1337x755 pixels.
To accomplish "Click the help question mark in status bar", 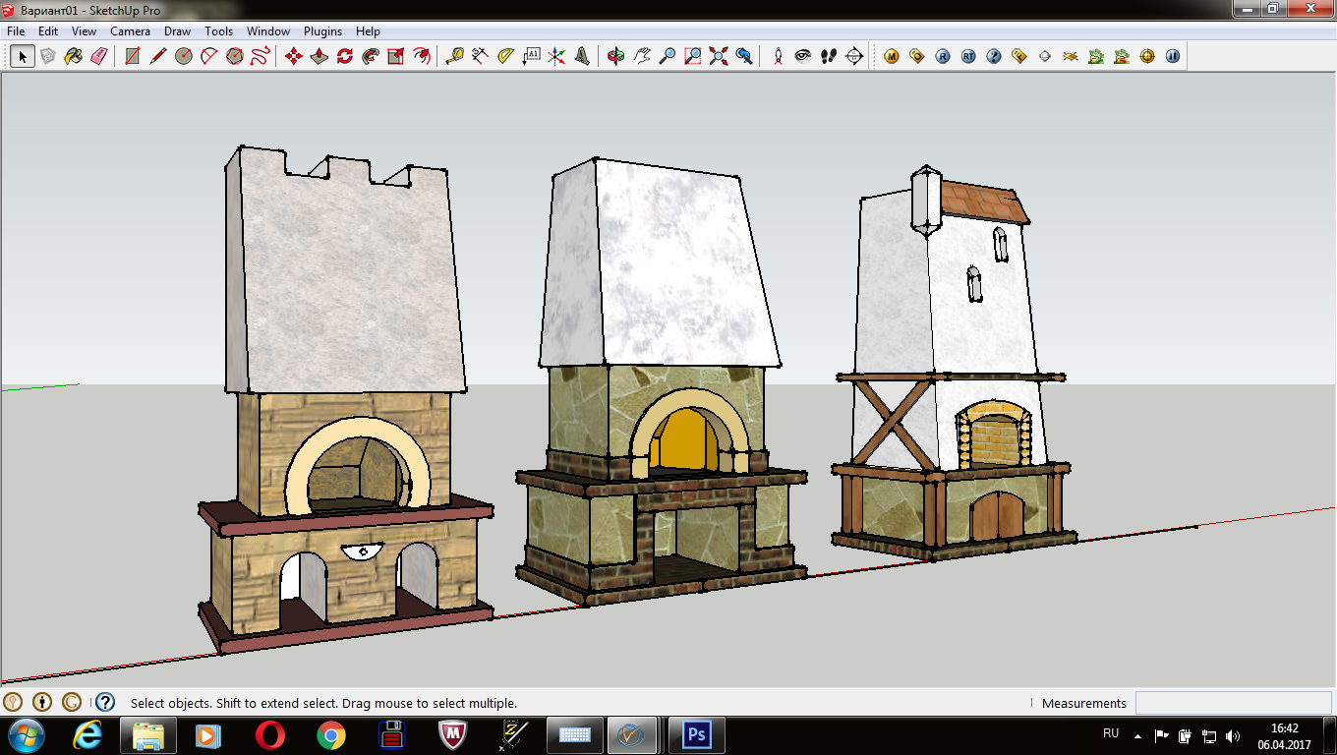I will coord(105,702).
